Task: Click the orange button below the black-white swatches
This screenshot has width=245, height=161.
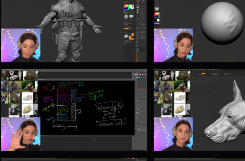Action: pos(157,24)
